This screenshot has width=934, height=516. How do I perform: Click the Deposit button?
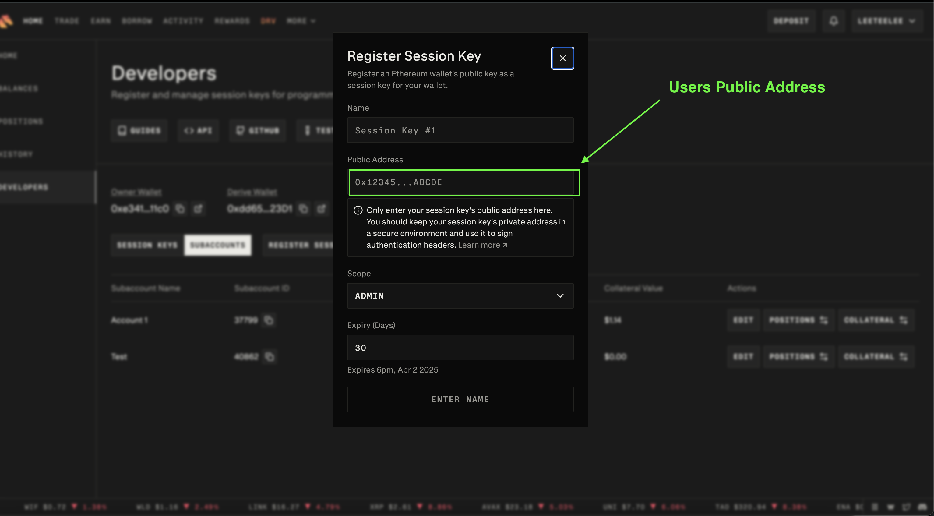coord(791,21)
